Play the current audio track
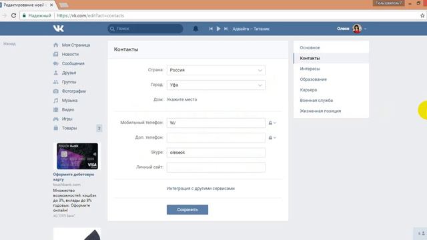 (218, 29)
